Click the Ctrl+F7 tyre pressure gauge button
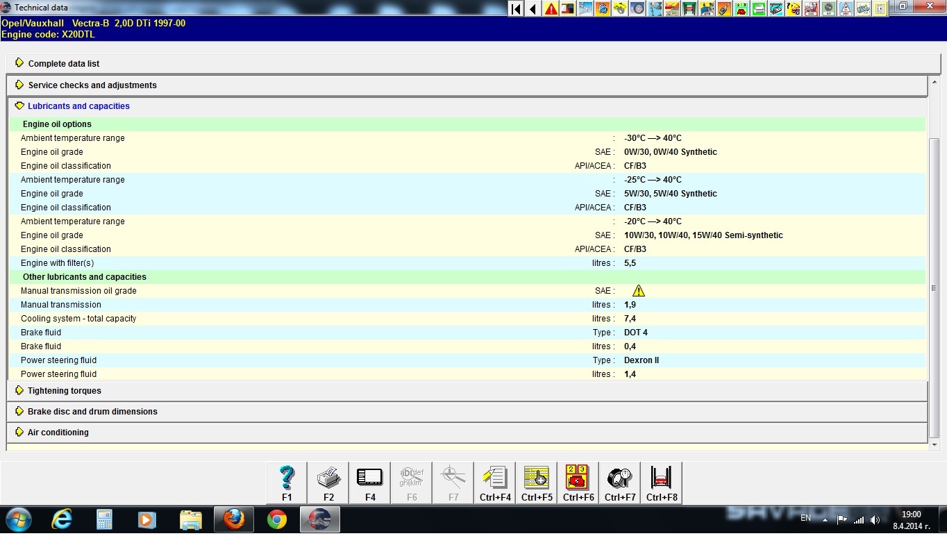The image size is (947, 536). coord(620,483)
